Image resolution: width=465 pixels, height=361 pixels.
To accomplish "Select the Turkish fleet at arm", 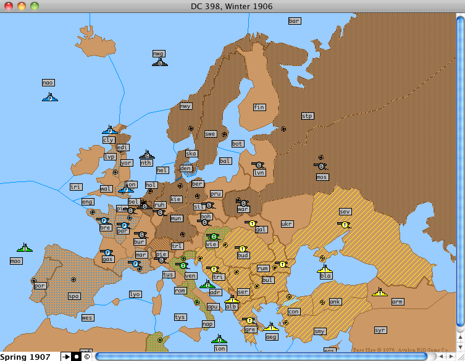I will tap(380, 293).
